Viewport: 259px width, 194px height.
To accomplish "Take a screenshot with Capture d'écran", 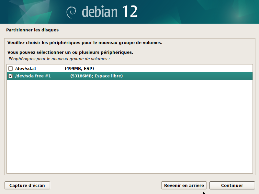I will (x=27, y=185).
